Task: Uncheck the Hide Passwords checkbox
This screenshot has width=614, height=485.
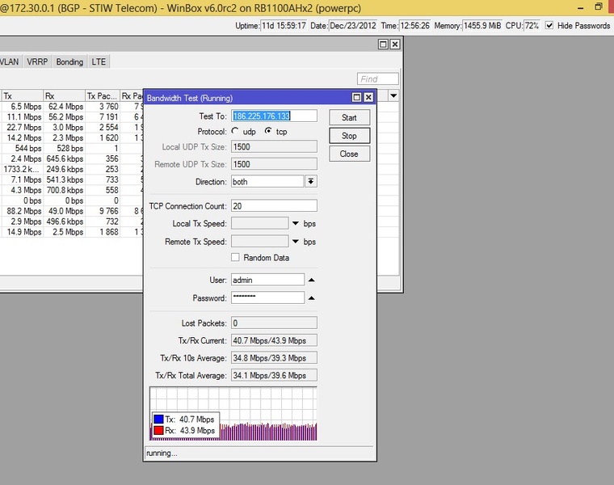Action: pyautogui.click(x=549, y=26)
